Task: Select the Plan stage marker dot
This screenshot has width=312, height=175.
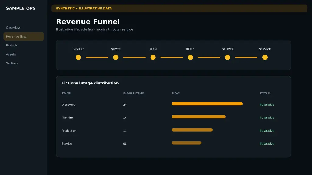Action: tap(153, 57)
